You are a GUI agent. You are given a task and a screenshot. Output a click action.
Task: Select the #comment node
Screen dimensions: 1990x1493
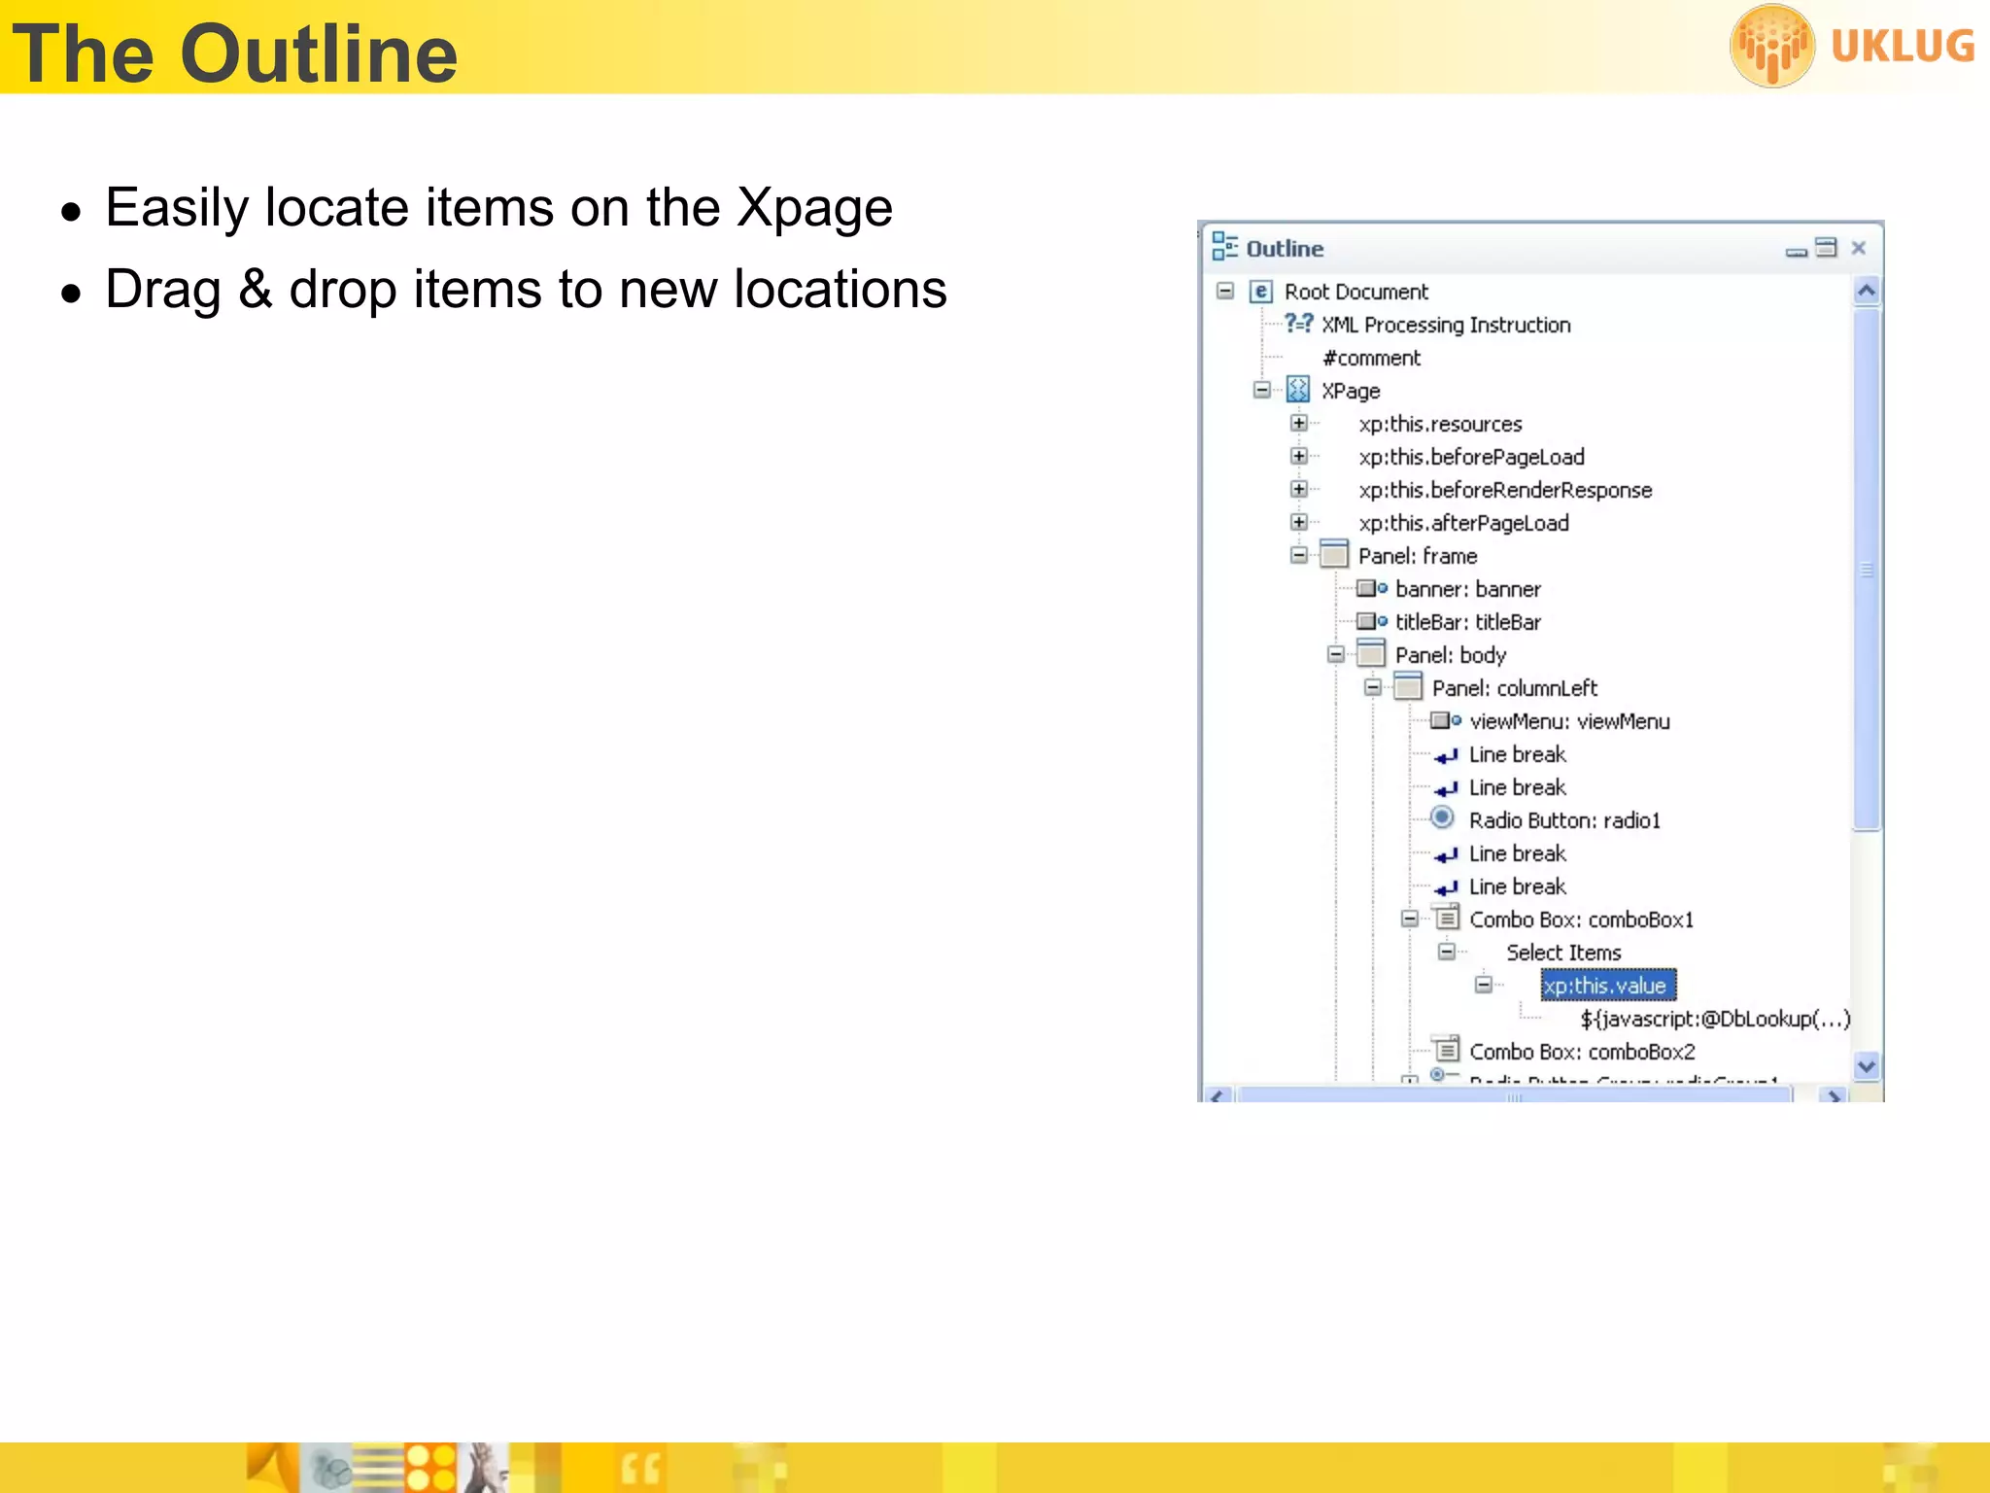point(1371,358)
